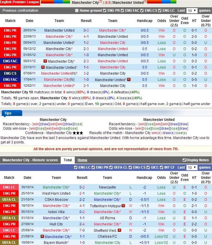
Task: Uncheck INT CF filter checkbox
Action: click(161, 167)
